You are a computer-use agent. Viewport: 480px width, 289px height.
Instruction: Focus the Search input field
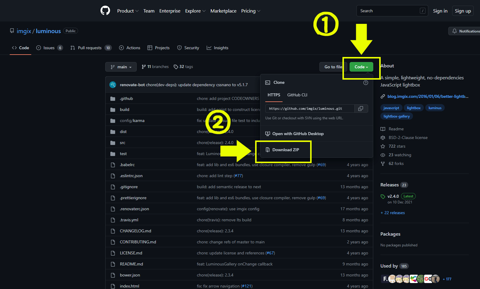392,11
